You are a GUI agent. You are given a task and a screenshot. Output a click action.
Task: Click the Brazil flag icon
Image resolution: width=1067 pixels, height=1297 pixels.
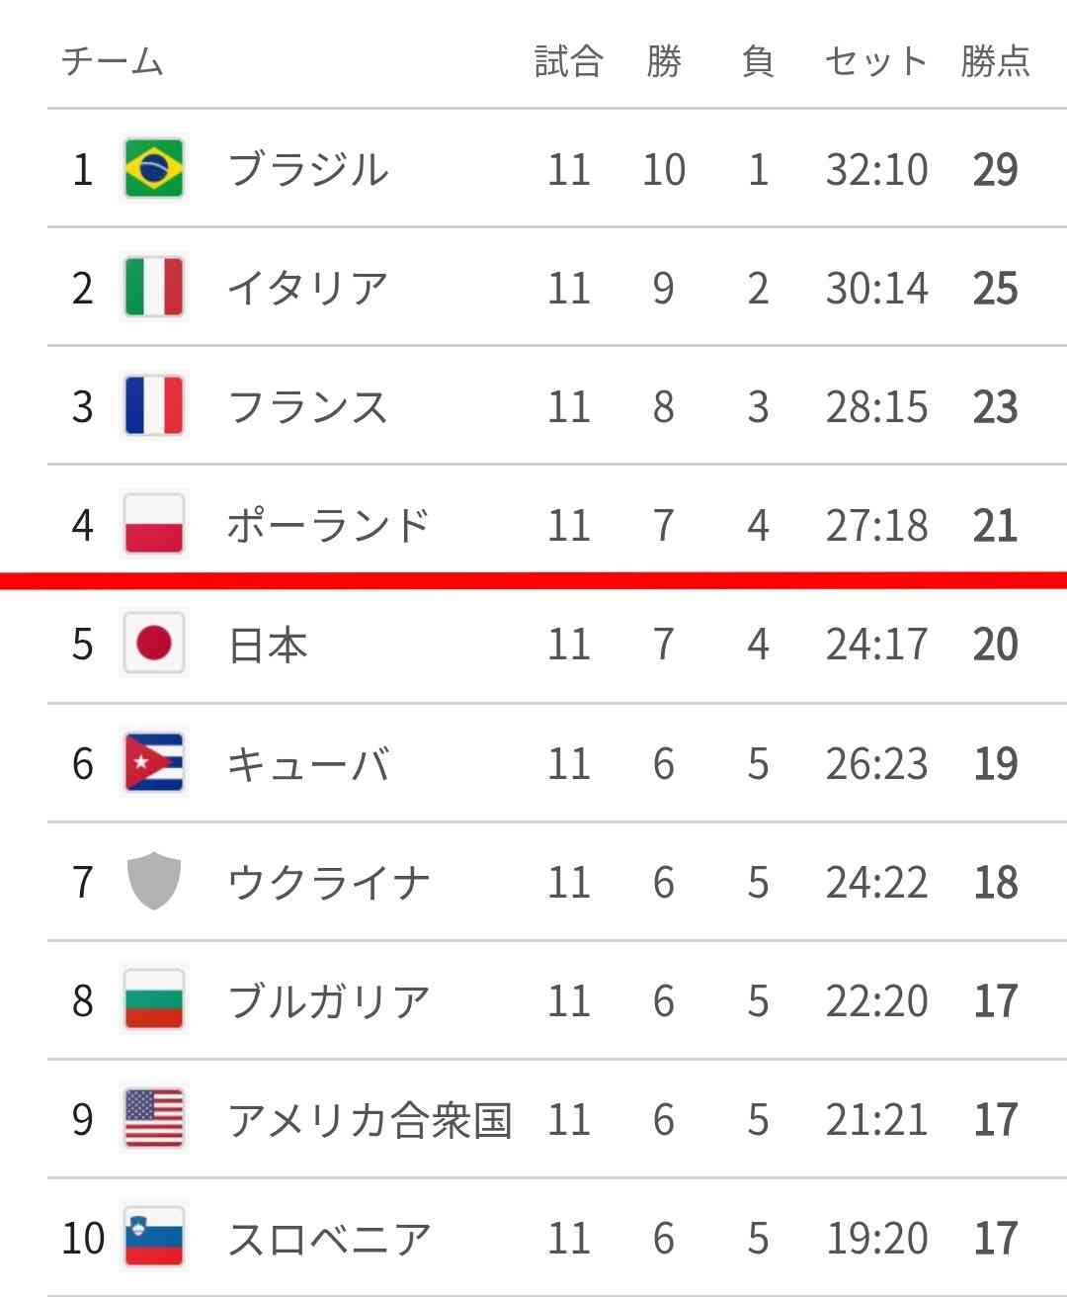click(154, 169)
